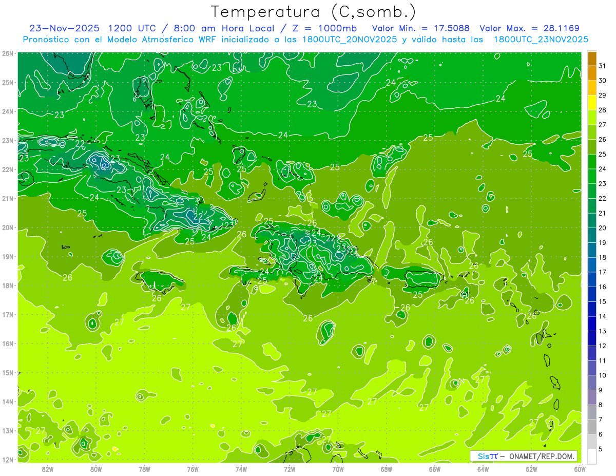
Task: Click the latitude axis label '24N'
Action: (x=8, y=111)
